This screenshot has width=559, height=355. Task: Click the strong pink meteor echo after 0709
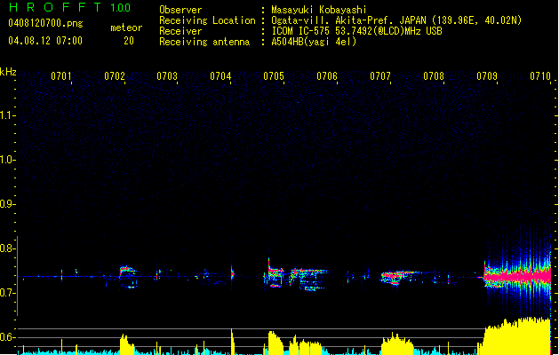517,276
